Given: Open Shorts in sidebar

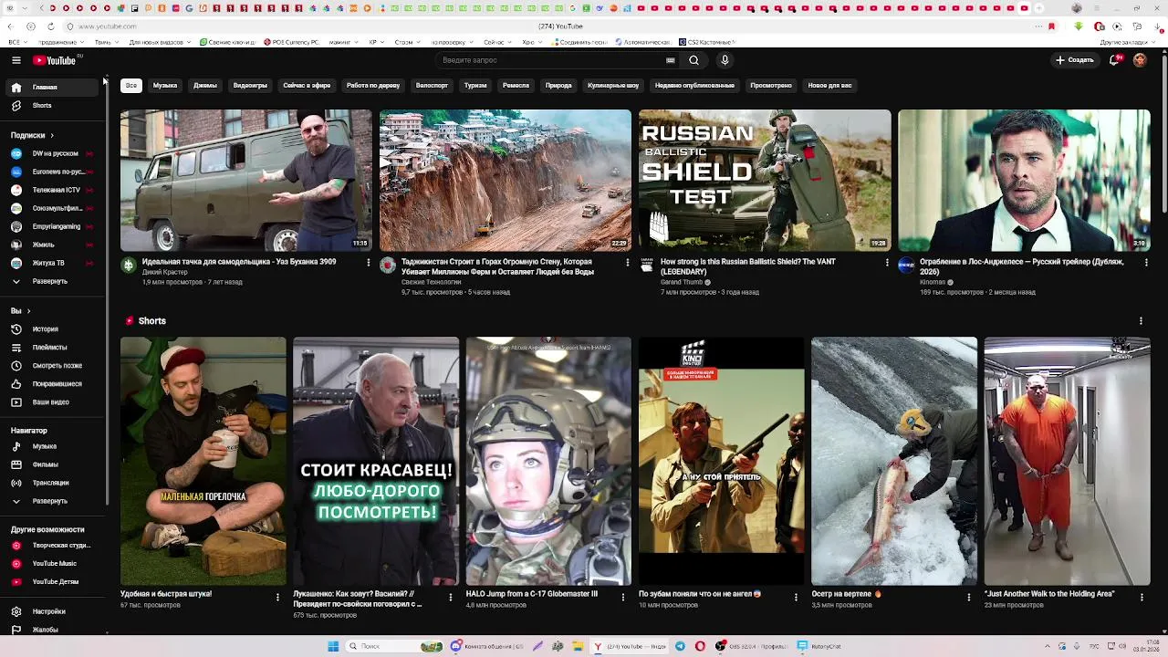Looking at the screenshot, I should (53, 106).
